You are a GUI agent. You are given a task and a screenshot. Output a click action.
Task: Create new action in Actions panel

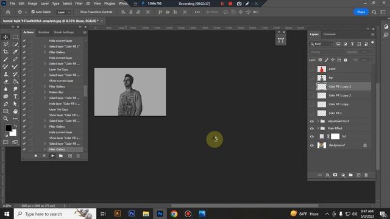tap(70, 156)
